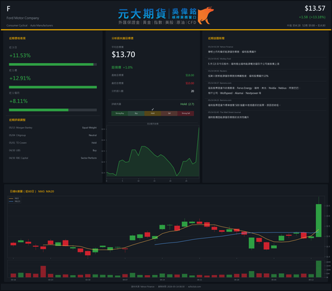Click the yellow Hold rating segment
The width and height of the screenshot is (332, 291).
click(x=153, y=114)
